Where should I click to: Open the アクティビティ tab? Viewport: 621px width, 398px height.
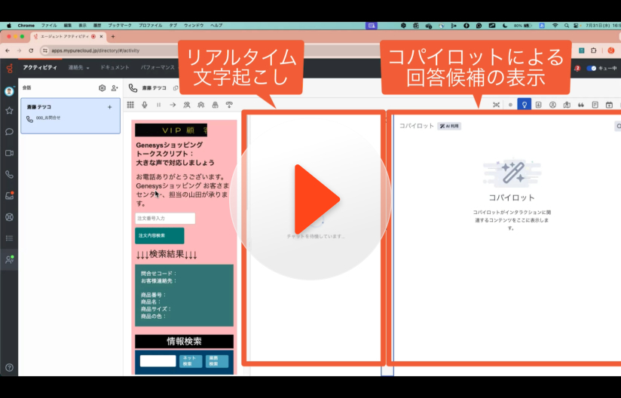coord(40,68)
